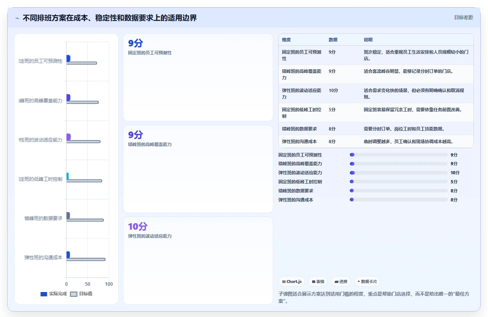This screenshot has height=317, width=488.
Task: Select the 进度 tag chip
Action: [341, 281]
